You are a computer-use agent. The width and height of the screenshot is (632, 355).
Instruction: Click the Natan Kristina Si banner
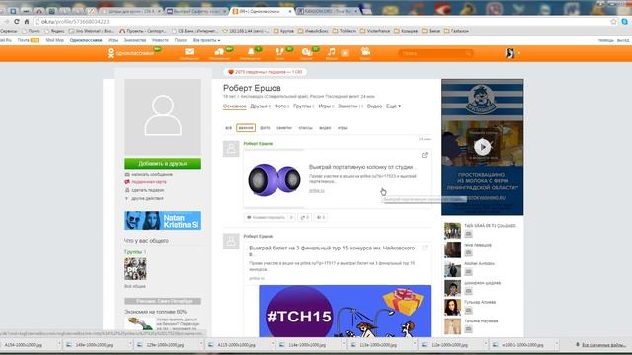click(x=163, y=221)
